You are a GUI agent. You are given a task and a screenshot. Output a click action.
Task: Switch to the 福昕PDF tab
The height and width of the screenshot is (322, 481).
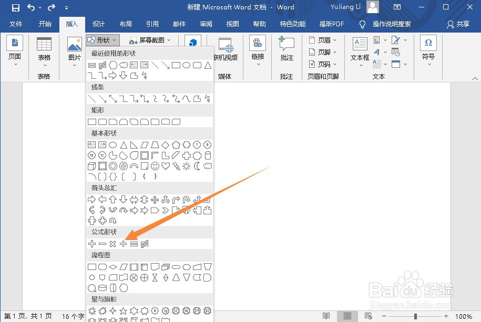pos(332,24)
